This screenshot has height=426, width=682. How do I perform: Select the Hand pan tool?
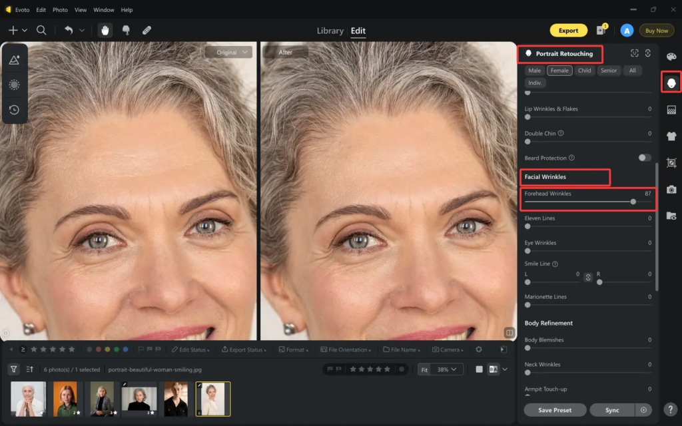[x=105, y=30]
